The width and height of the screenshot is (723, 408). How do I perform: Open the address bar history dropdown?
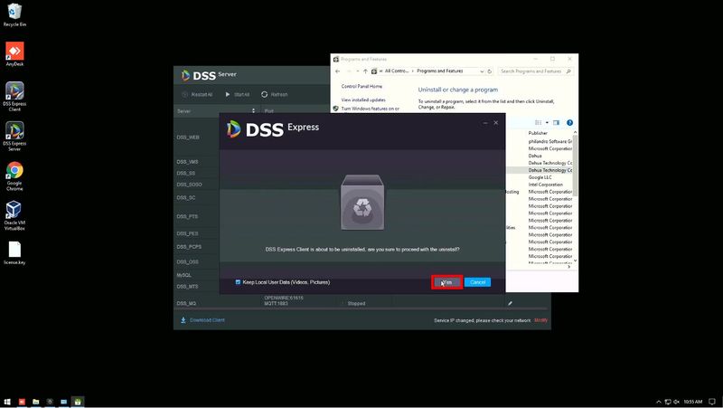click(x=482, y=71)
